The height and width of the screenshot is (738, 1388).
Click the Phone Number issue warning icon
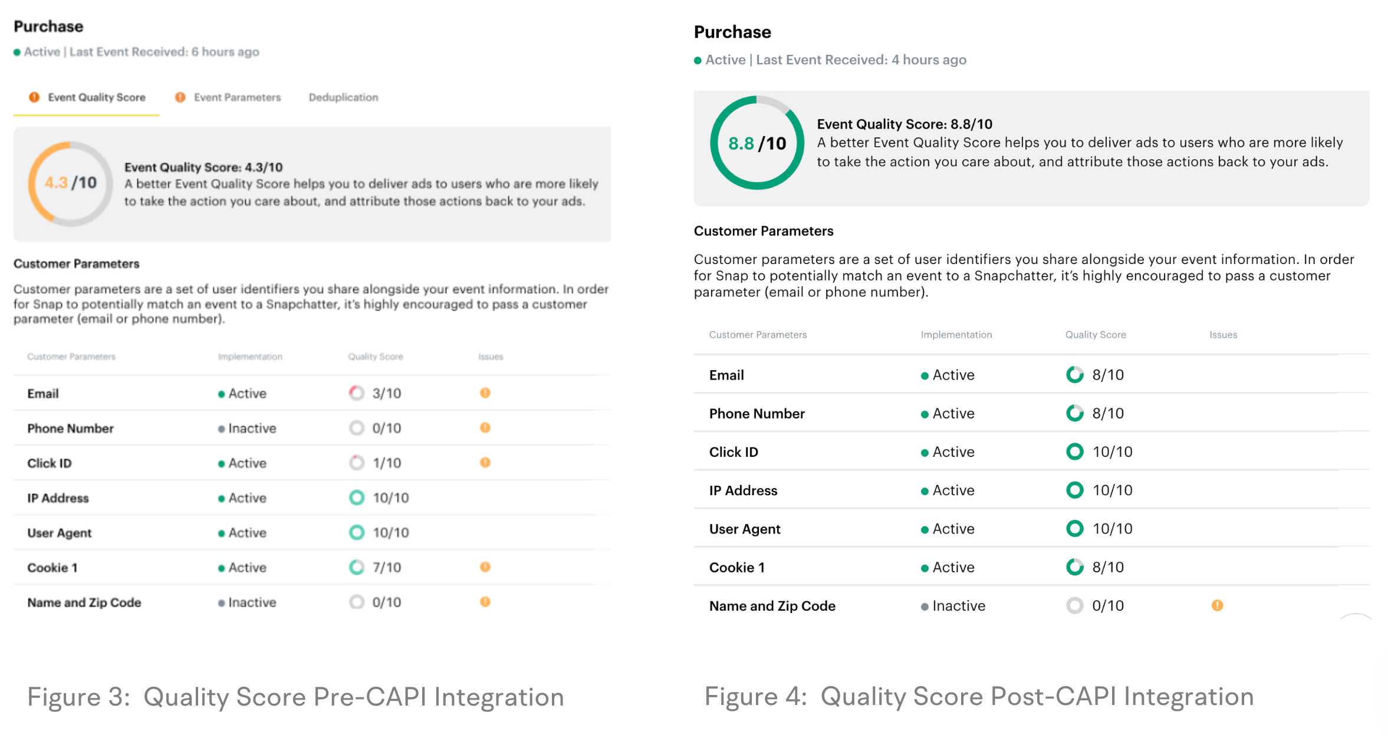pos(485,427)
